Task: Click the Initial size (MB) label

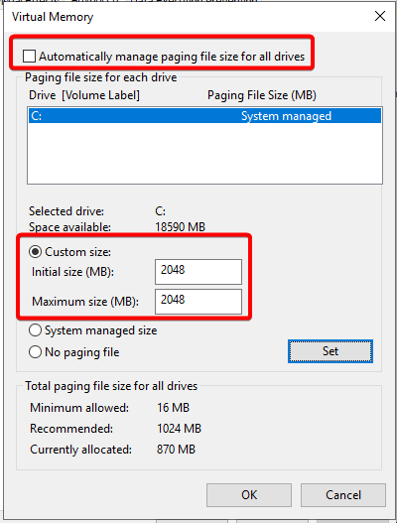Action: click(72, 272)
